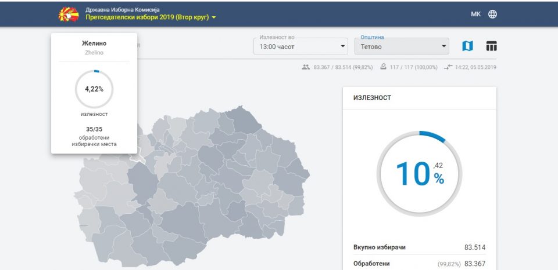Click the Вкупно избирачи 83.514 value
558x270 pixels.
click(475, 247)
